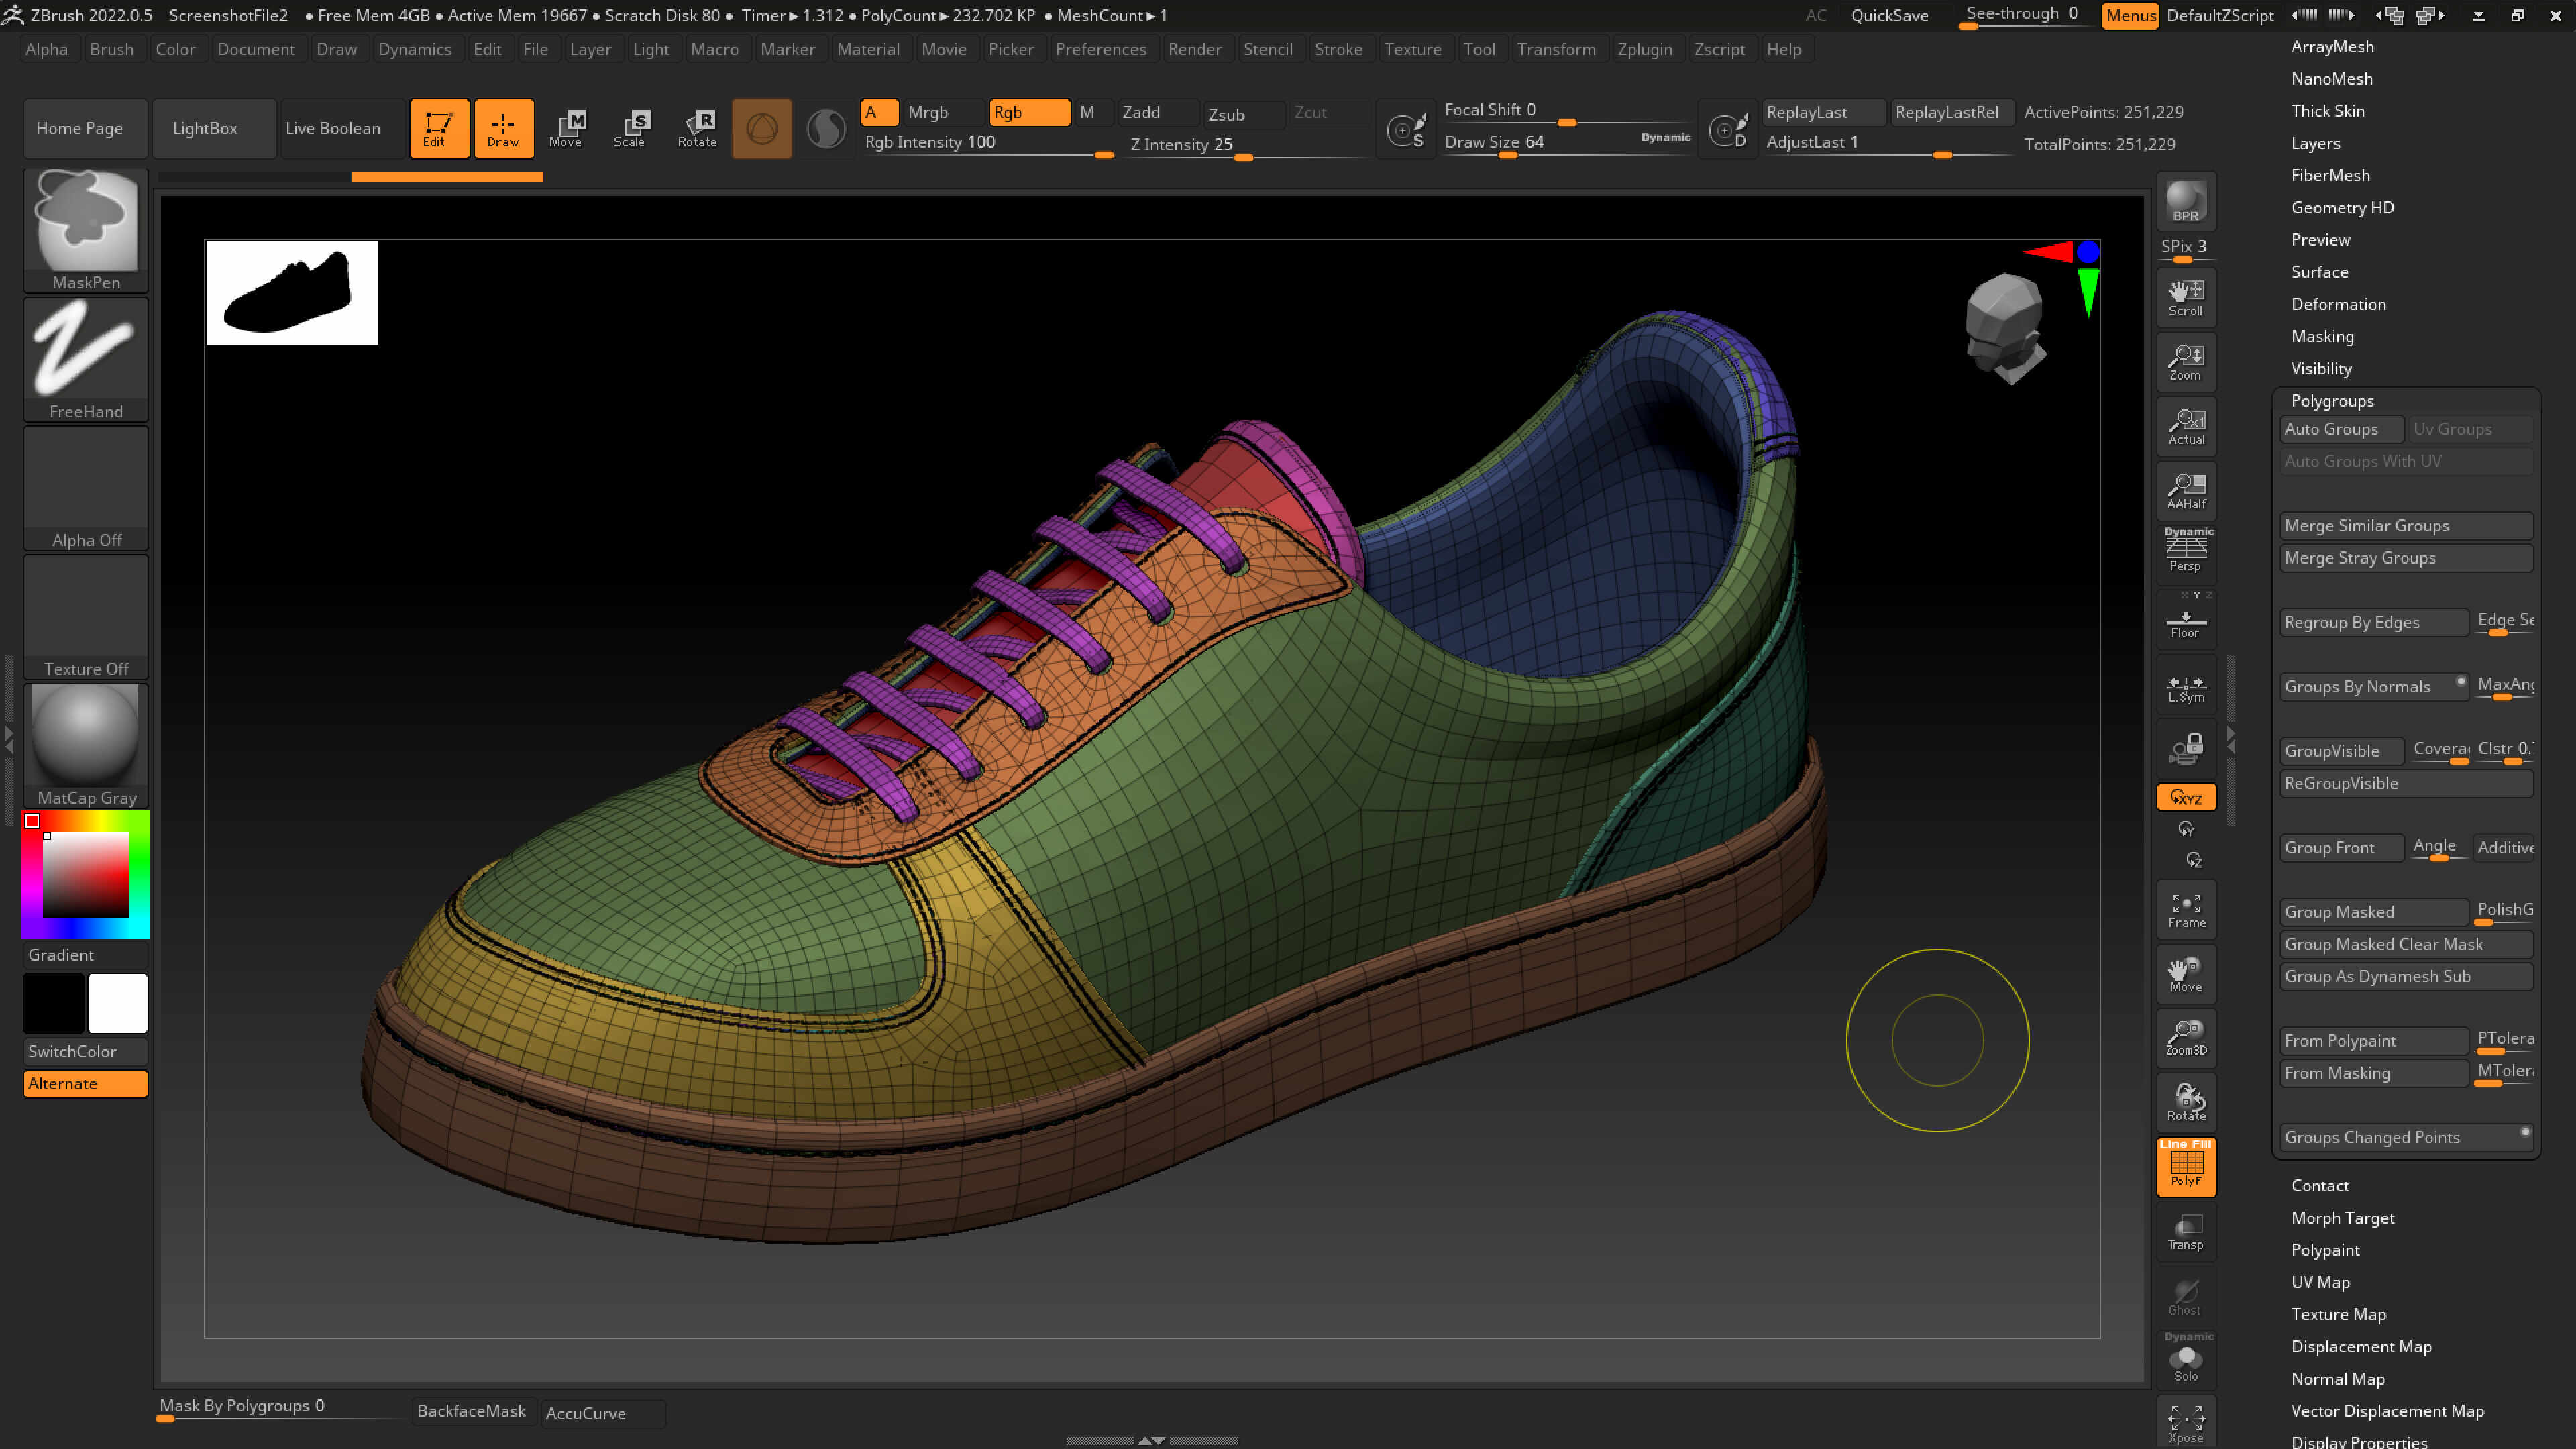Toggle PolyF line fill display
2576x1449 pixels.
click(x=2186, y=1166)
